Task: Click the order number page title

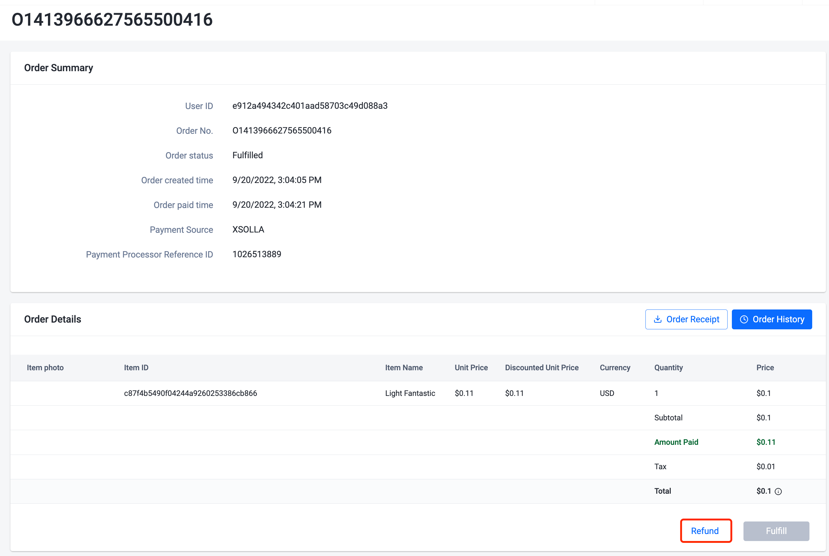Action: pos(112,20)
